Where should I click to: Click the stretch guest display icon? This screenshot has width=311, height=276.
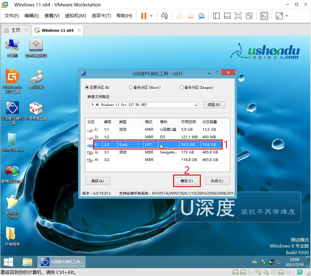(279, 16)
